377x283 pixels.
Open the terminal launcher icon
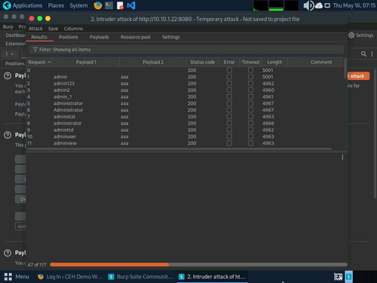coord(109,5)
